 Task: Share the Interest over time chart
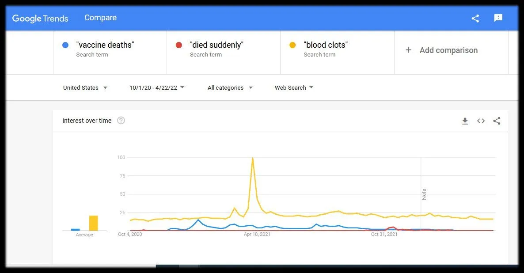(497, 121)
